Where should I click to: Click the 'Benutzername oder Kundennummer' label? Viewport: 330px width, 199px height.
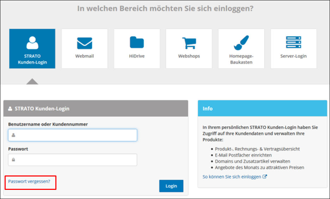(x=48, y=124)
